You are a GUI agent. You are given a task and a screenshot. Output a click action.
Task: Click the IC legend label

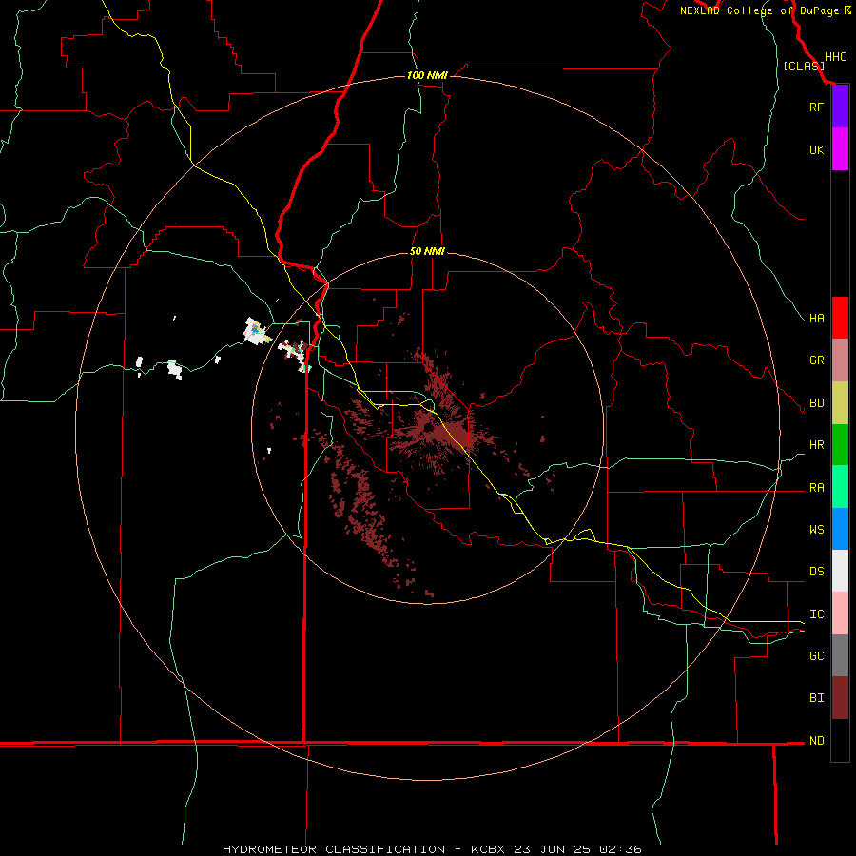[x=816, y=614]
